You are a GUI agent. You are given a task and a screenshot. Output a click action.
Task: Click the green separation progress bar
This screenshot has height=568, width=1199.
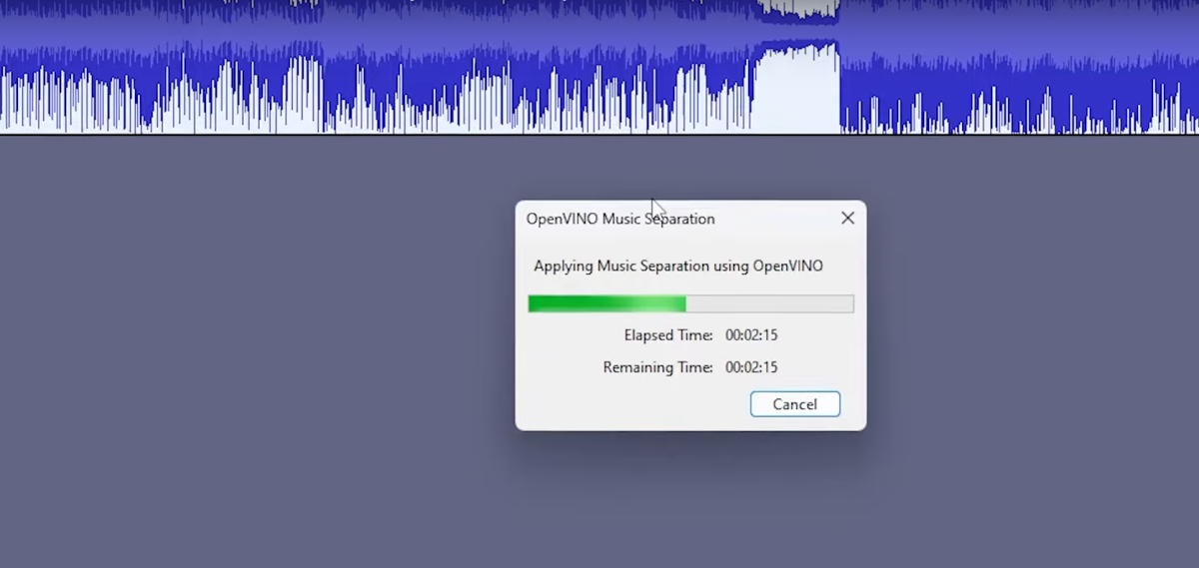[x=690, y=303]
